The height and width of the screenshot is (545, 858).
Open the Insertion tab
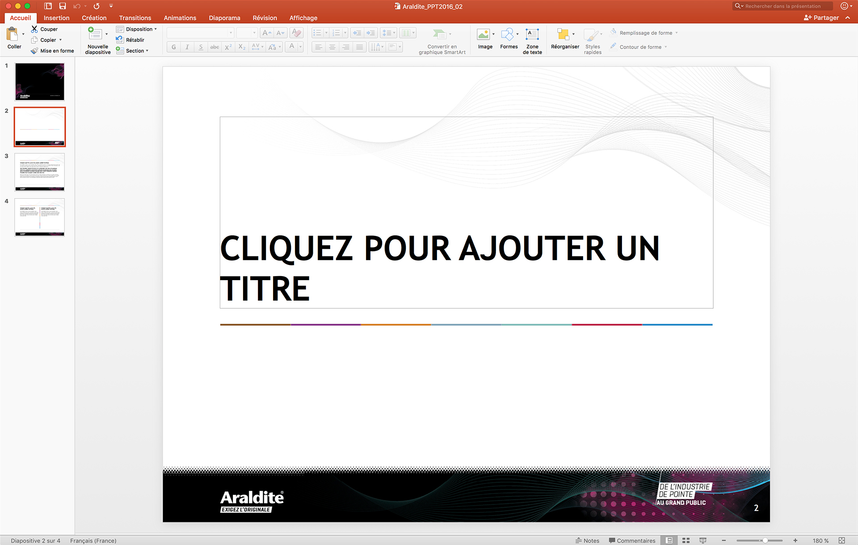[56, 18]
